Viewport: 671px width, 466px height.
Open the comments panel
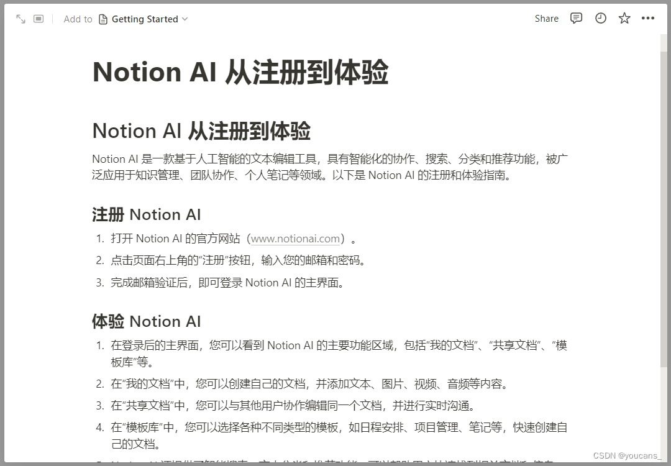pyautogui.click(x=576, y=19)
